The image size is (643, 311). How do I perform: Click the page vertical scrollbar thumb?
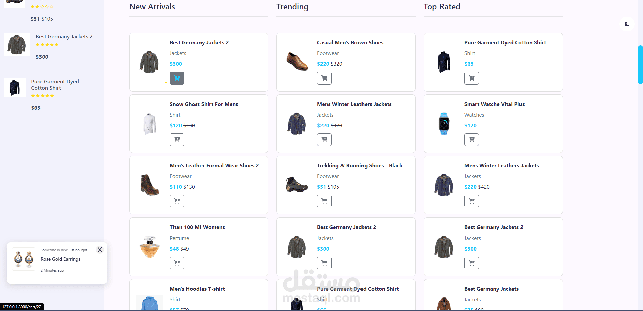click(x=640, y=64)
